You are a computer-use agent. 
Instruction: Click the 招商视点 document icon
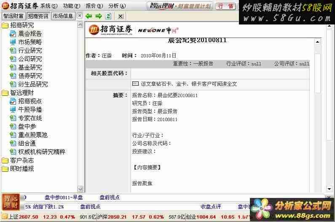[13, 101]
